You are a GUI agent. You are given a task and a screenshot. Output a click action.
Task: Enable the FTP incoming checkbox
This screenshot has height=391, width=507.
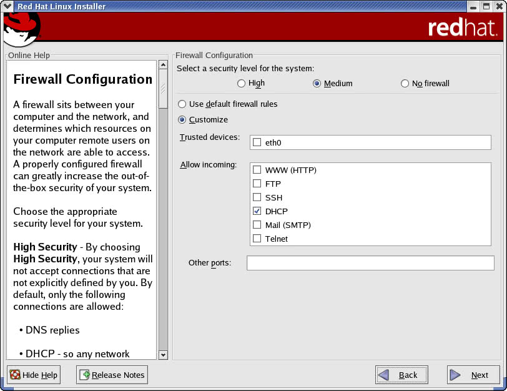point(257,184)
